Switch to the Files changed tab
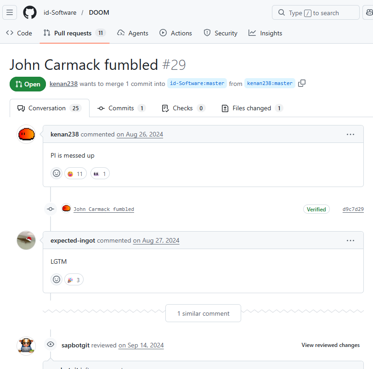 [x=252, y=108]
